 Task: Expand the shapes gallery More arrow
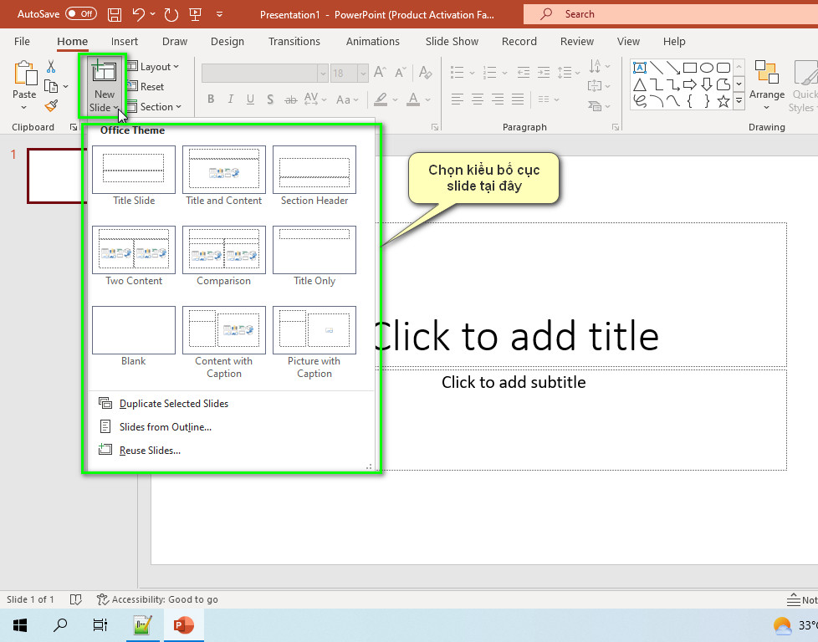pos(739,100)
